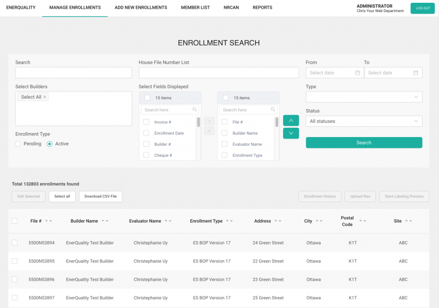
Task: Remove the Select All builder tag
Action: click(44, 97)
